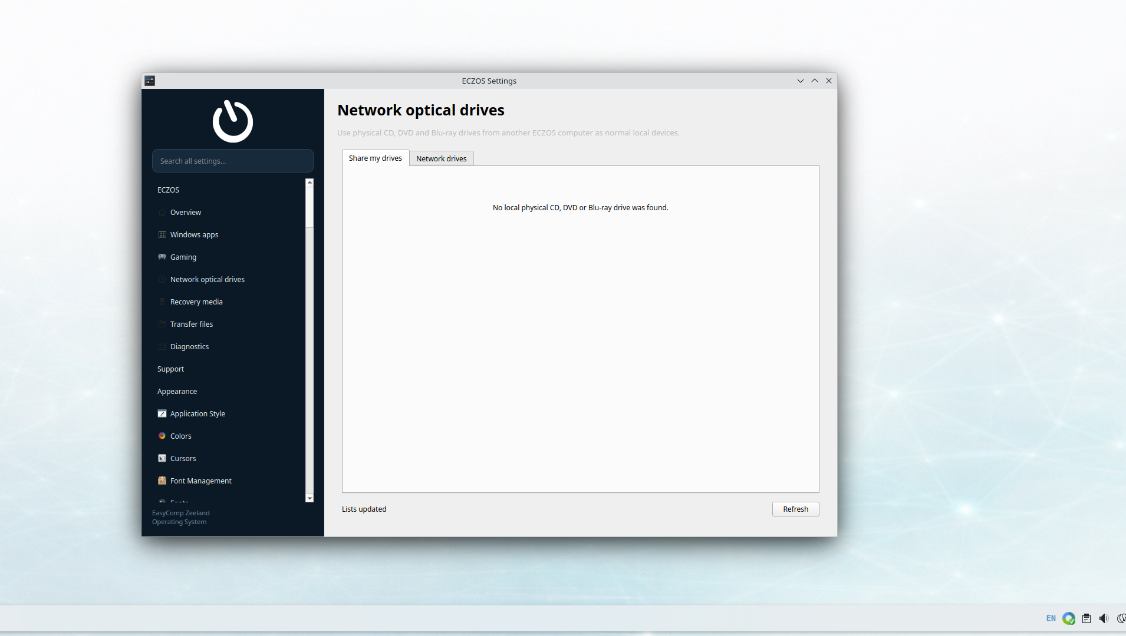The height and width of the screenshot is (636, 1126).
Task: Click the volume speaker tray icon
Action: point(1104,618)
